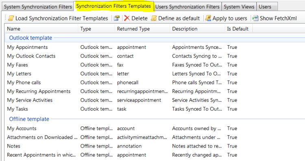Viewport: 305px width, 161px height.
Task: Click the Define as default icon
Action: point(154,18)
